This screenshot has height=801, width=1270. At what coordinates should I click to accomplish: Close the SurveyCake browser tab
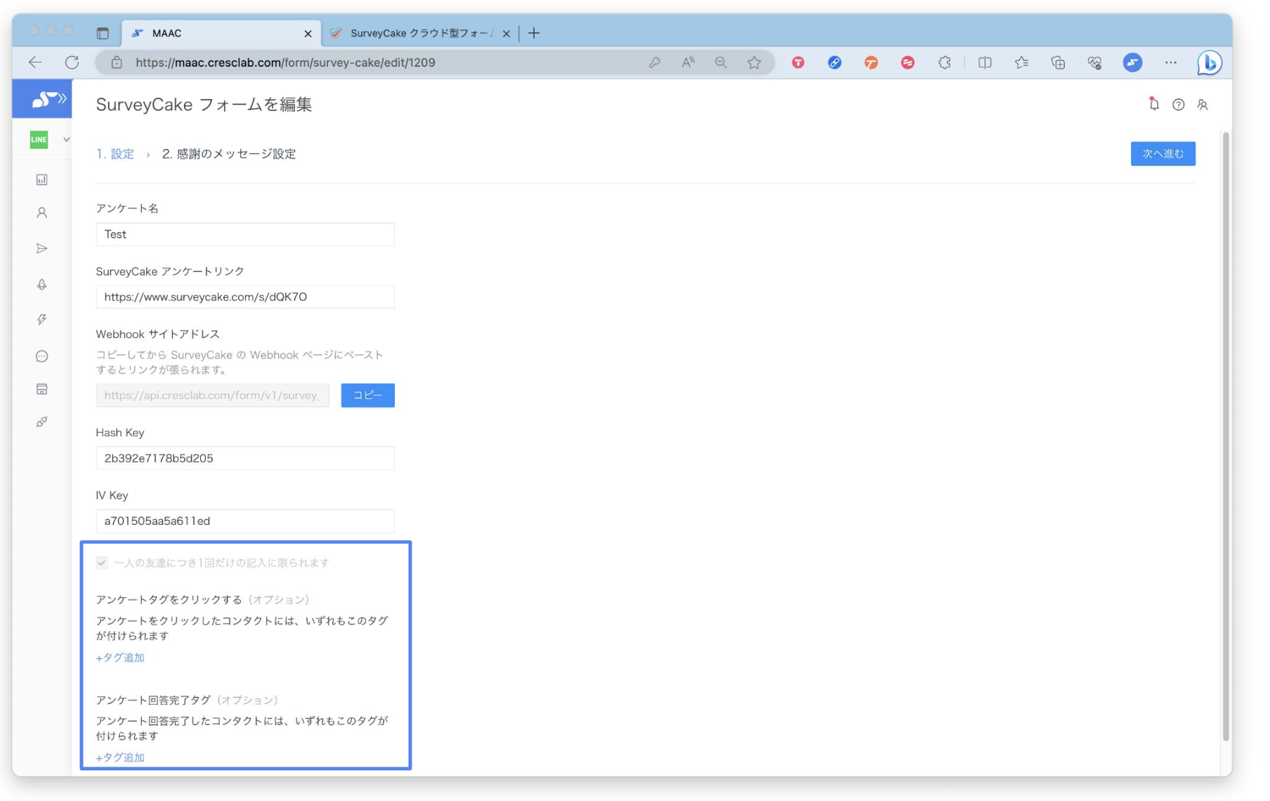coord(506,34)
